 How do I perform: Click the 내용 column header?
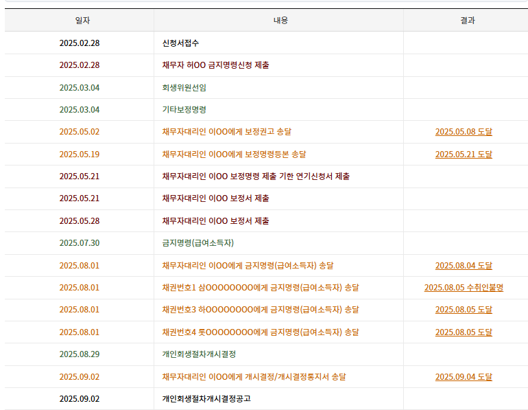280,21
